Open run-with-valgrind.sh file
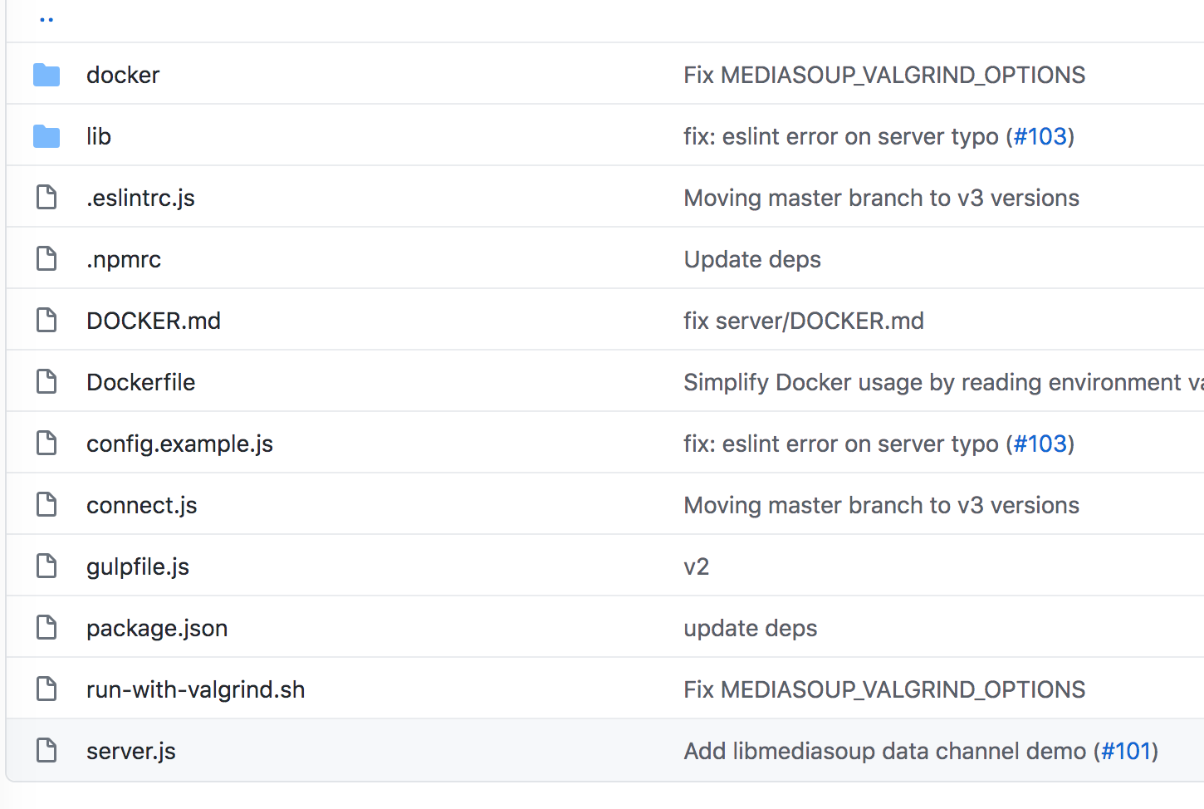 pyautogui.click(x=195, y=689)
